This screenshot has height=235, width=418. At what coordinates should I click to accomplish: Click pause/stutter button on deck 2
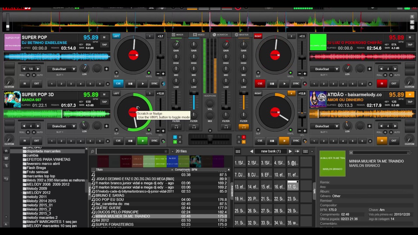coord(272,84)
